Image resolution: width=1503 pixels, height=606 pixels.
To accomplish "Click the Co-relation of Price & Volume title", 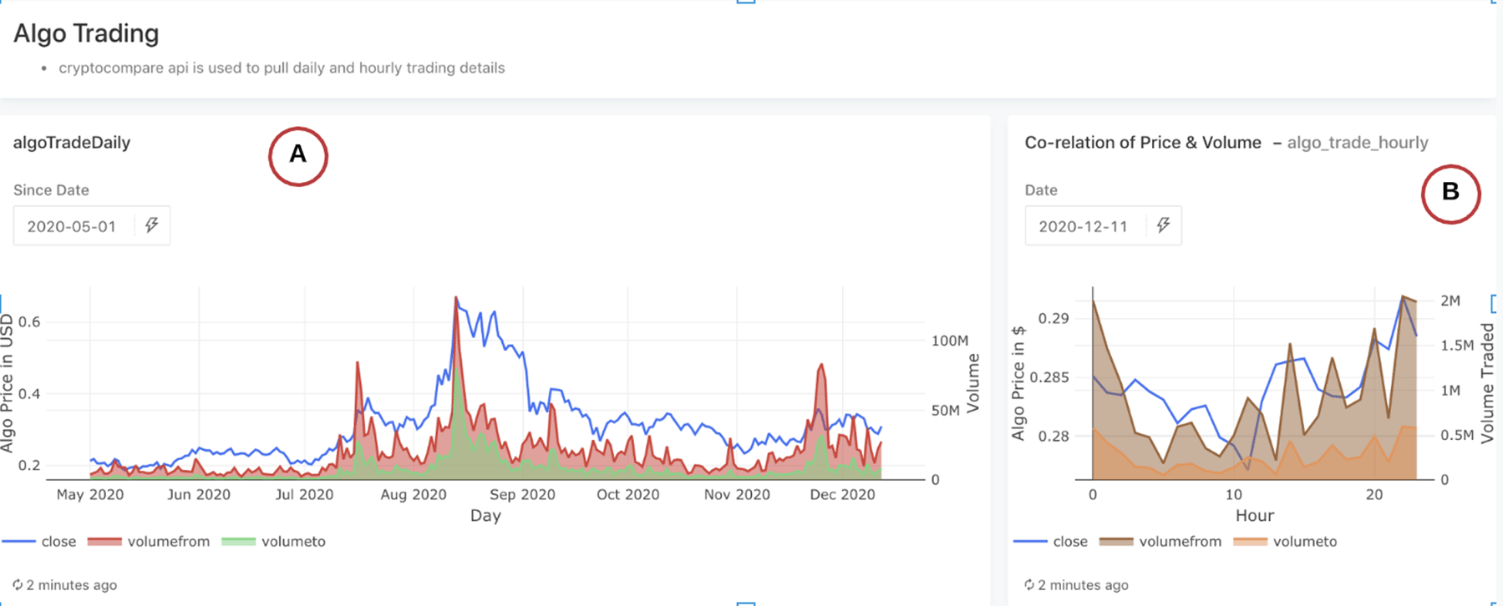I will 1142,143.
